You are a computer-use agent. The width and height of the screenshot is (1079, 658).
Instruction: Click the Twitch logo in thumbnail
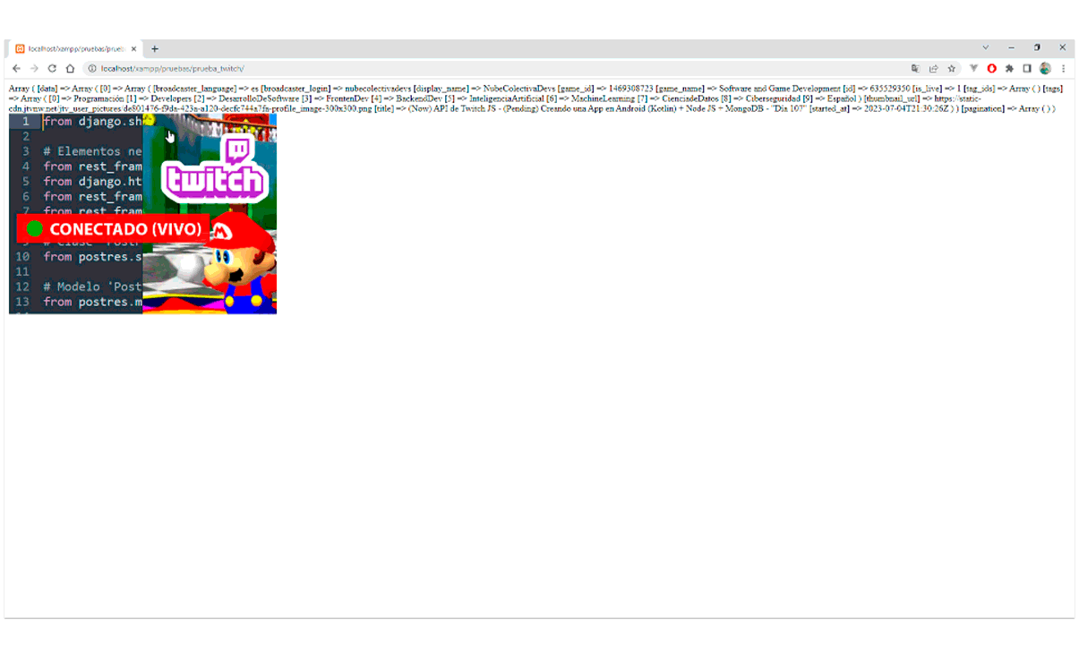tap(215, 170)
